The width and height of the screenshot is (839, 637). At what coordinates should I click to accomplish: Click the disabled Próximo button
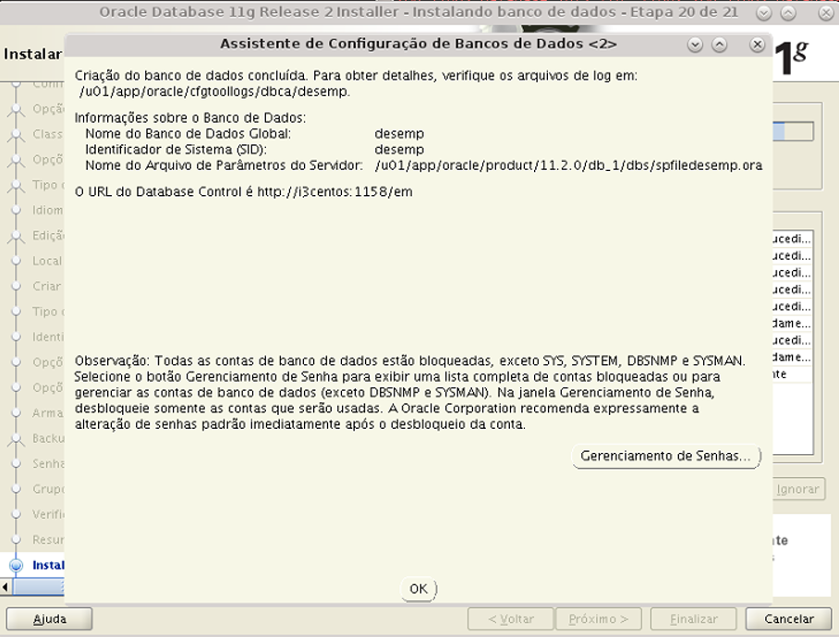[598, 619]
